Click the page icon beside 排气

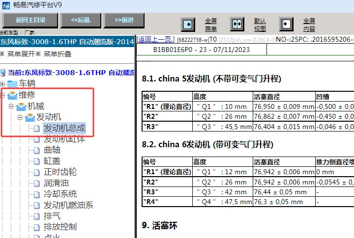[x=36, y=216]
